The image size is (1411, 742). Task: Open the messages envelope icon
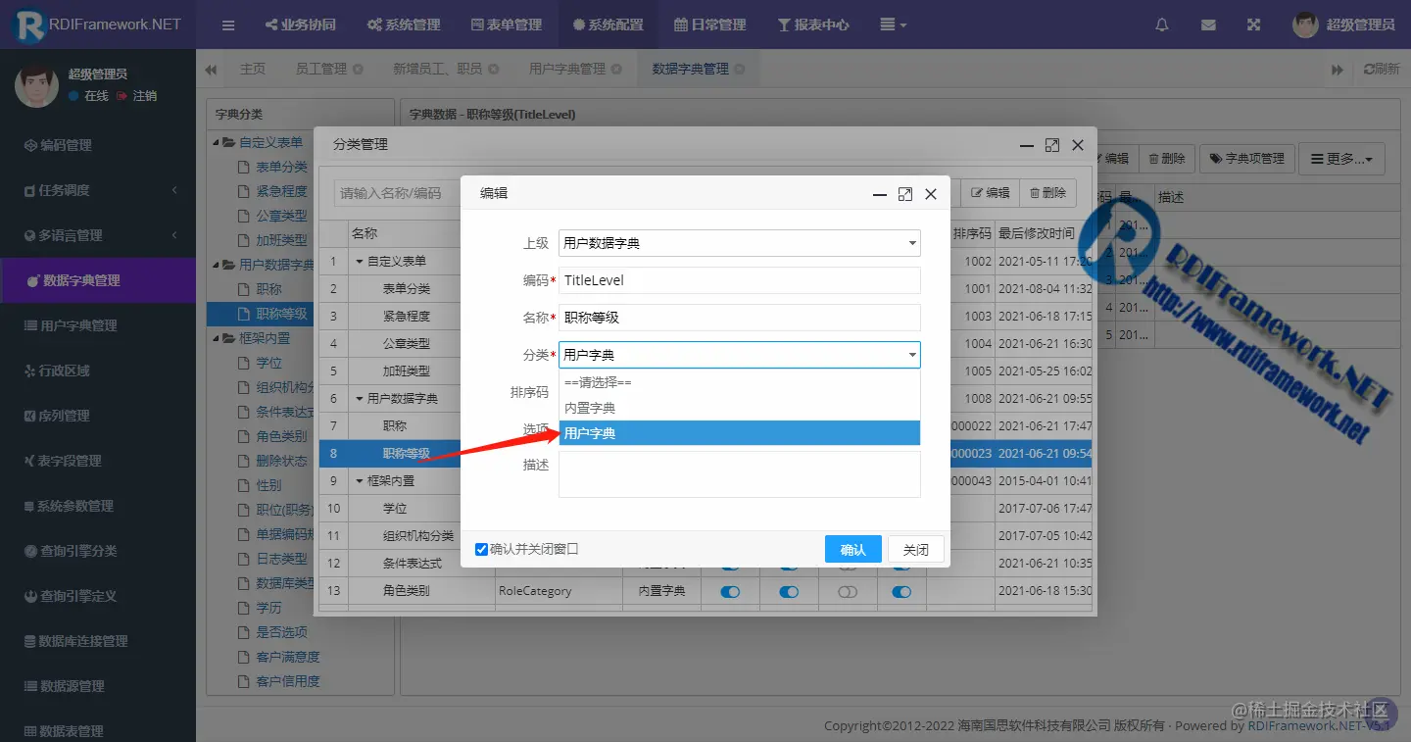[1208, 25]
